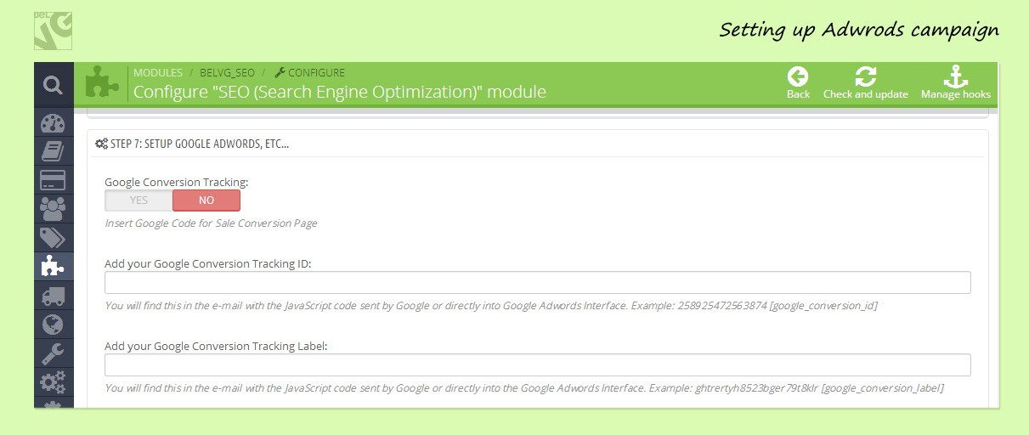Viewport: 1029px width, 435px height.
Task: Click the search magnifier icon in sidebar
Action: tap(53, 85)
